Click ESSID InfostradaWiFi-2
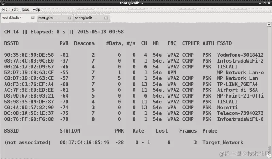The height and width of the screenshot is (159, 272). click(240, 61)
